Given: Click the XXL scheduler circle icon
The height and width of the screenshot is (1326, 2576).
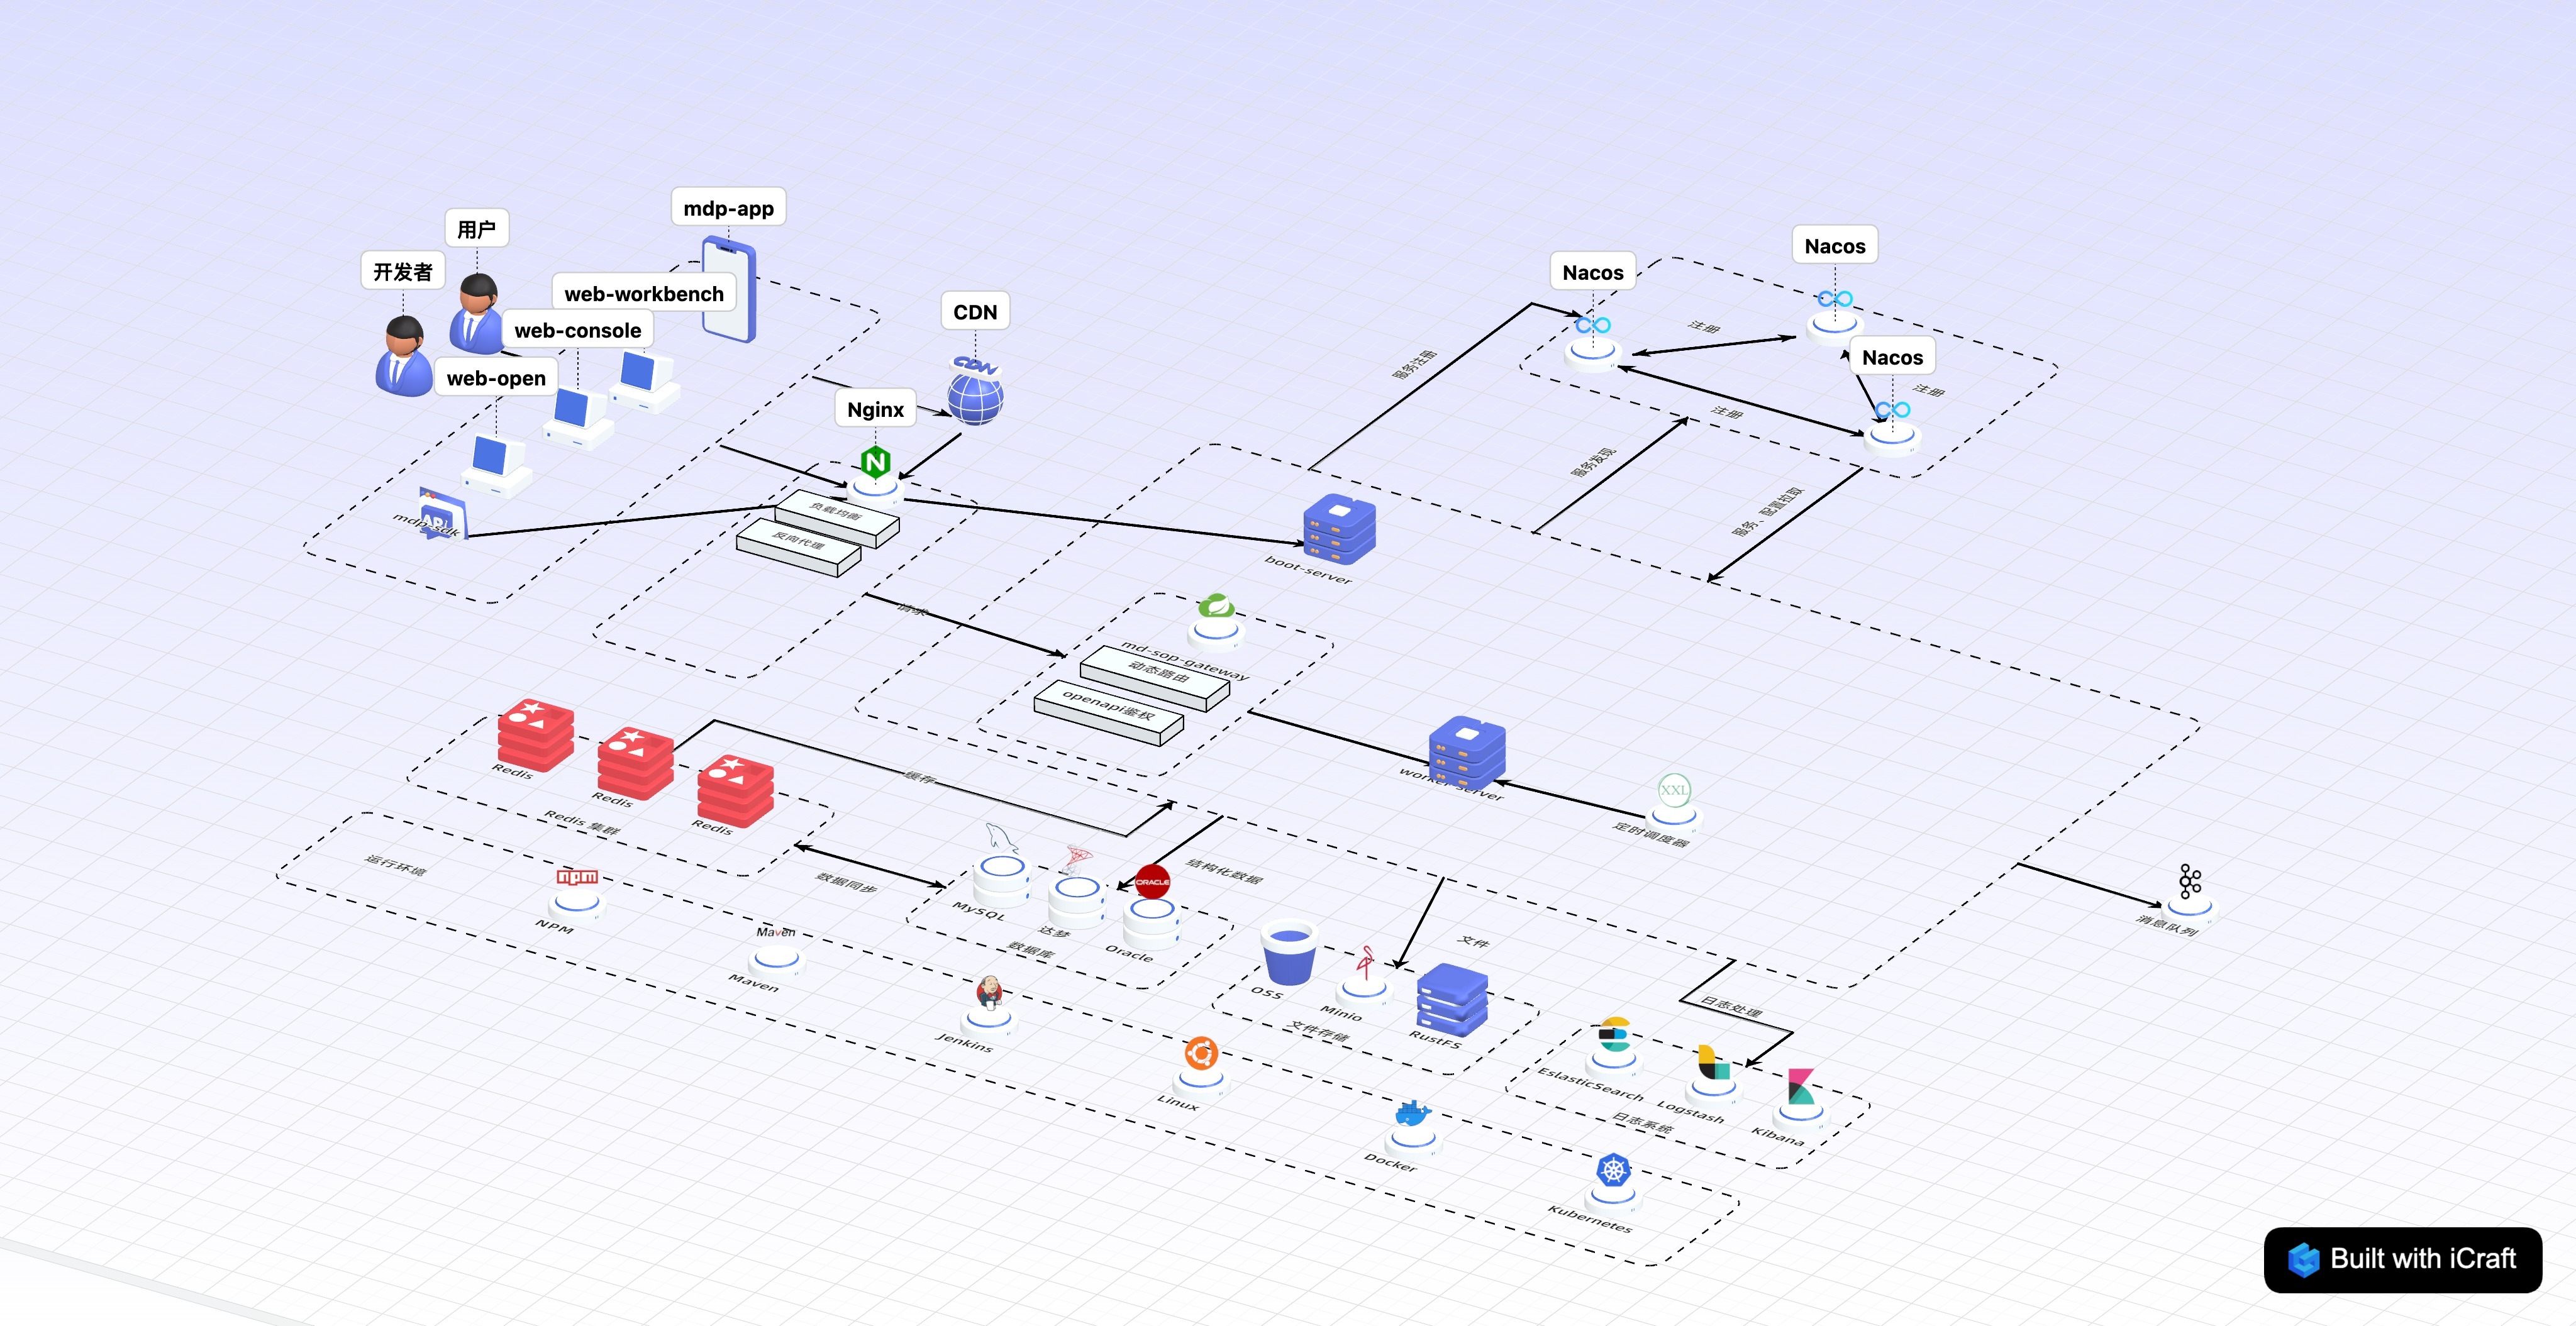Looking at the screenshot, I should [x=1673, y=790].
